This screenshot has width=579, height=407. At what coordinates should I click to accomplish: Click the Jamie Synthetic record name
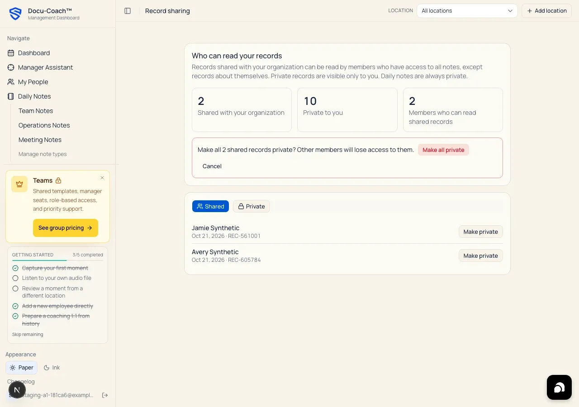215,228
